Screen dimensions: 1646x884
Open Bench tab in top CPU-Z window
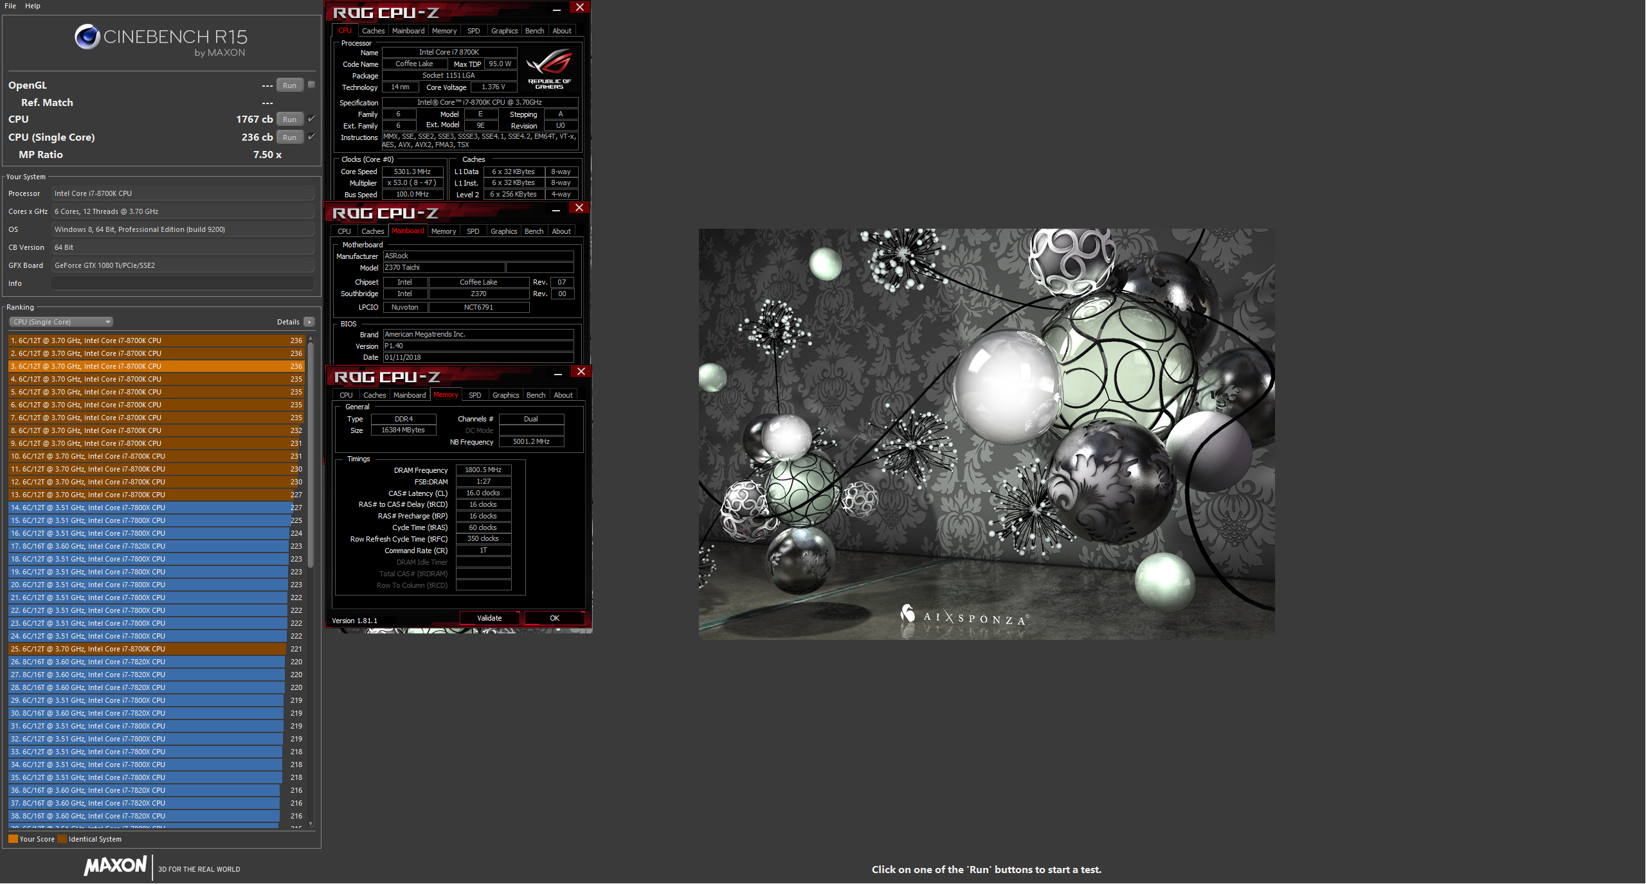(535, 31)
